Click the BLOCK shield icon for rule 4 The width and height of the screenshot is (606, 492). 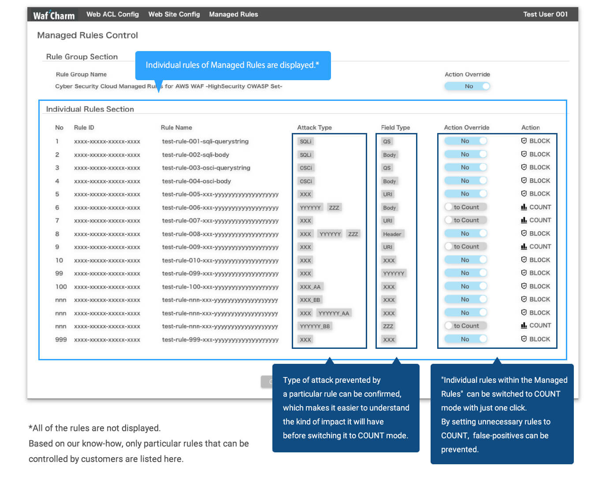(x=524, y=181)
